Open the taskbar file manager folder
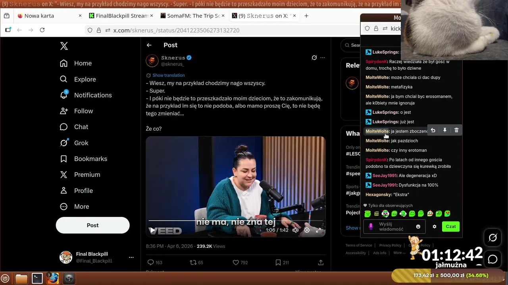This screenshot has height=285, width=508. coord(21,278)
